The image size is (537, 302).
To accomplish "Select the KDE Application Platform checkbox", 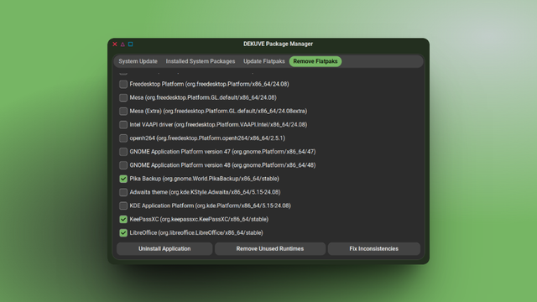I will coord(123,206).
